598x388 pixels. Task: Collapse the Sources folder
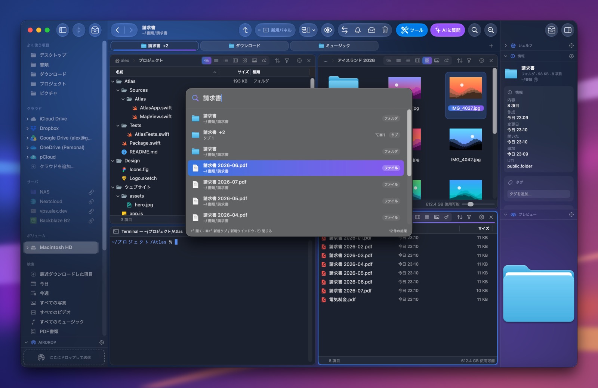coord(118,90)
